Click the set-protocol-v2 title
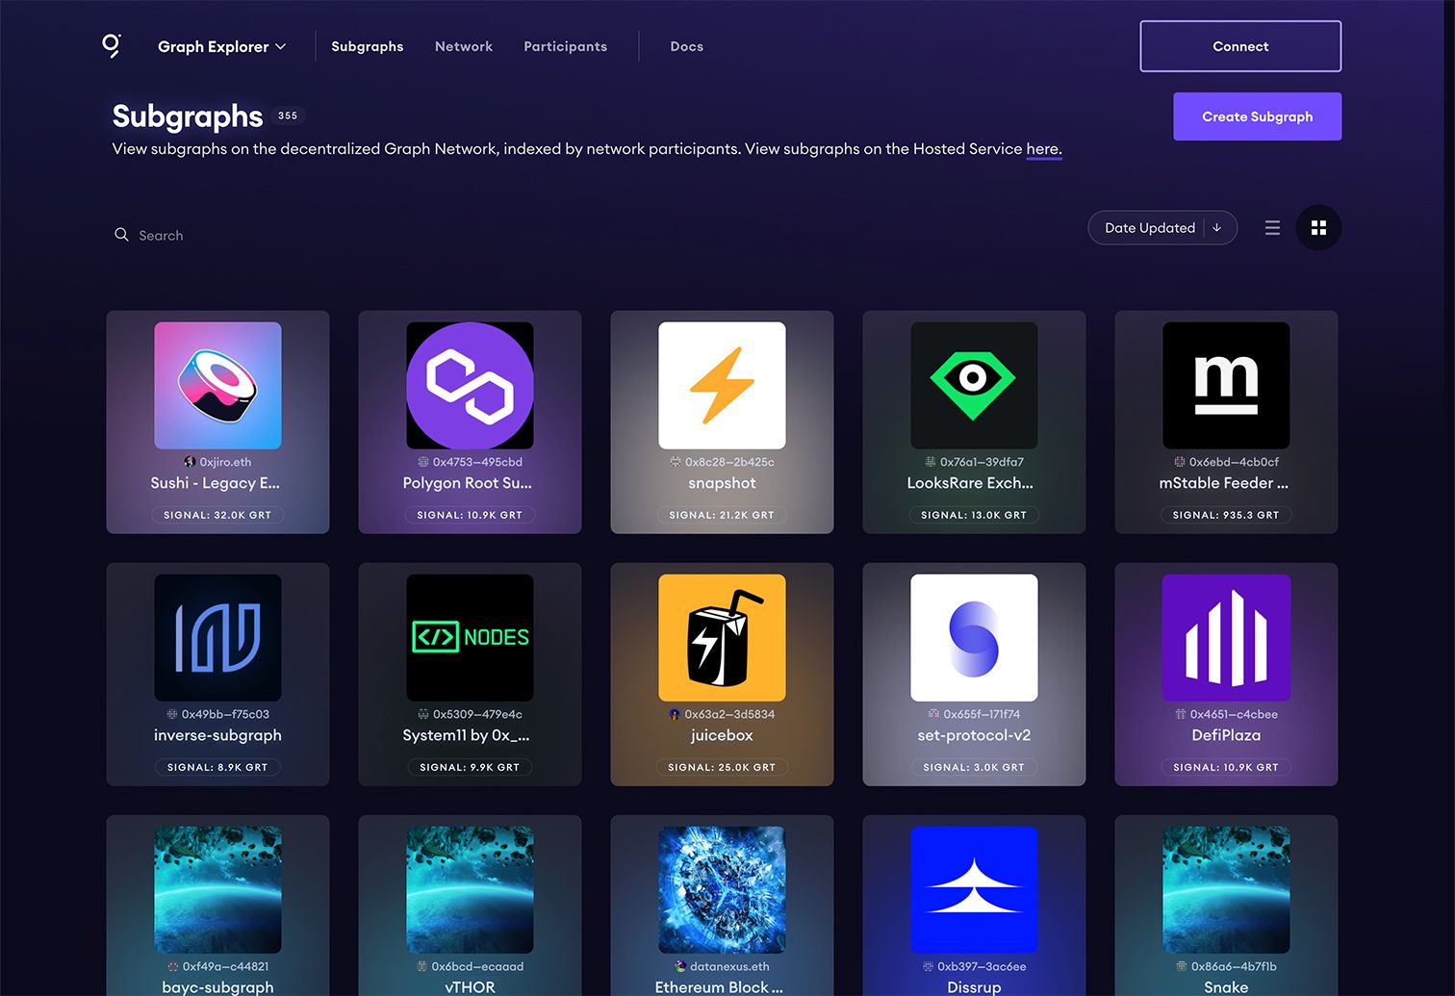 [x=974, y=735]
